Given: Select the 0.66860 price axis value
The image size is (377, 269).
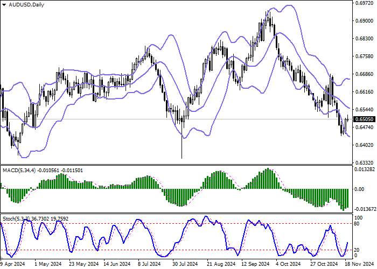Looking at the screenshot, I should coord(364,74).
